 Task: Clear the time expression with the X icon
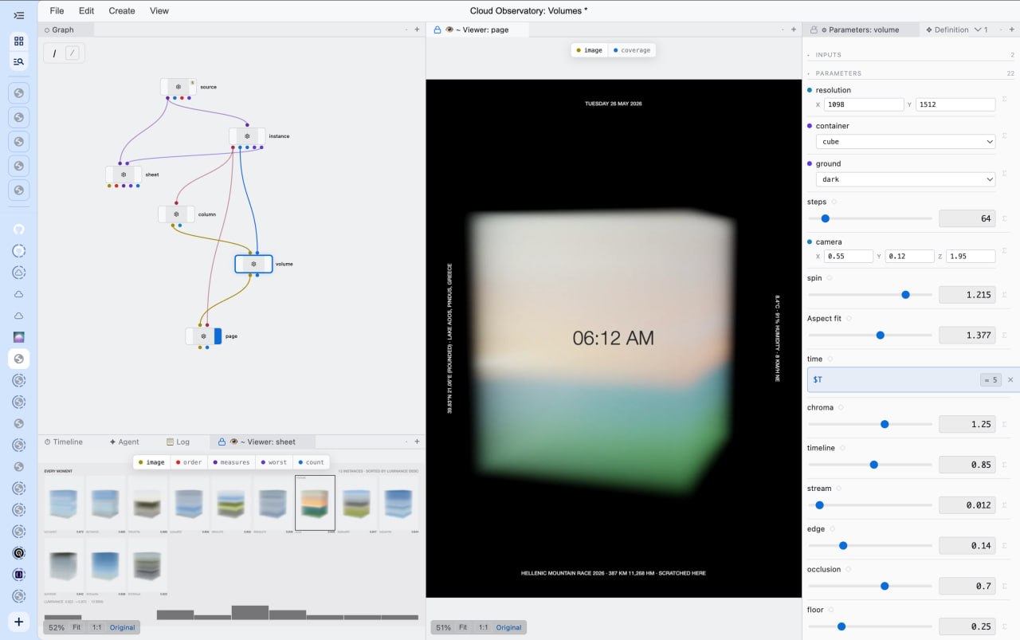pos(1010,379)
